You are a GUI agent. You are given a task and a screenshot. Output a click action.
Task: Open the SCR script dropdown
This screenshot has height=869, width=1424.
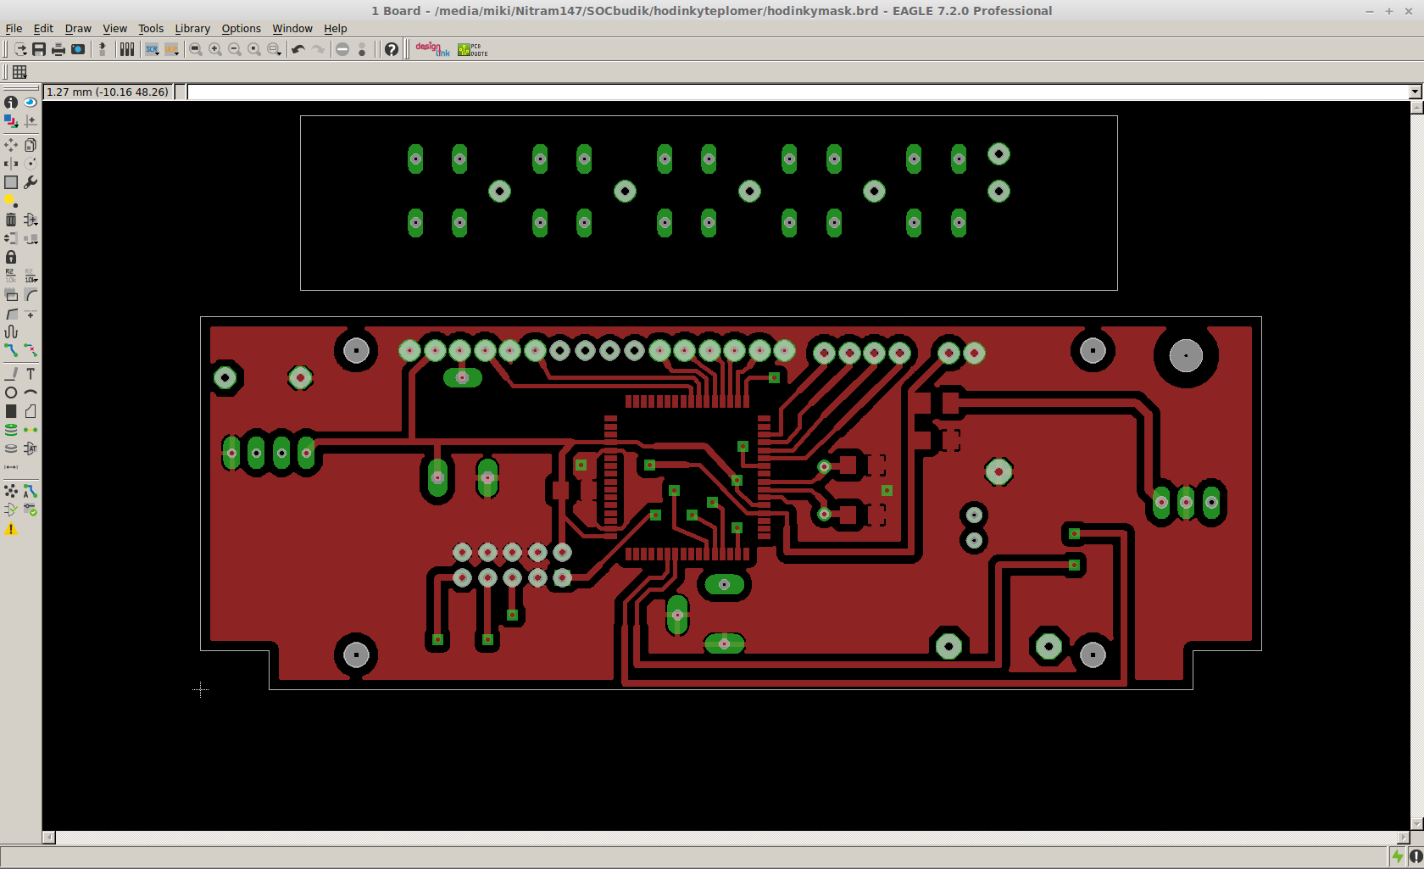(152, 49)
